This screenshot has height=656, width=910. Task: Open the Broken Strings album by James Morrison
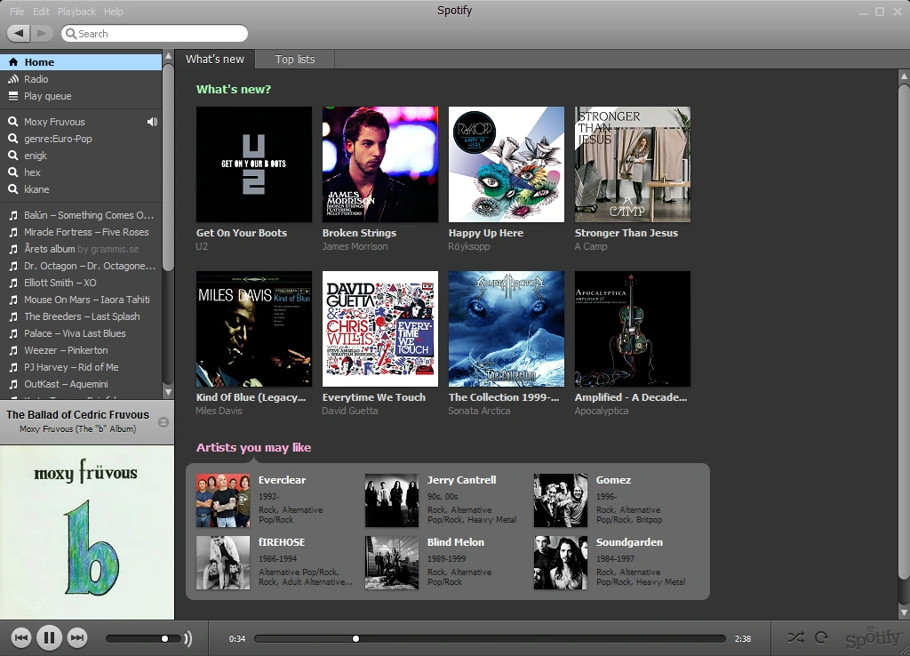tap(379, 164)
